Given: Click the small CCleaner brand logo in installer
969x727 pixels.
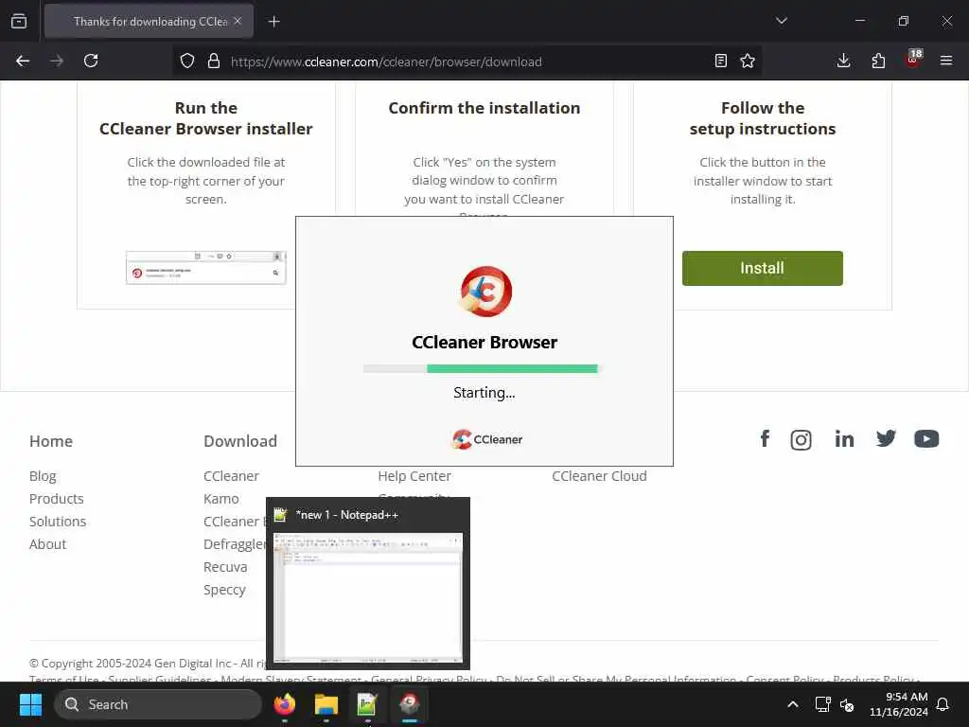Looking at the screenshot, I should click(x=487, y=439).
